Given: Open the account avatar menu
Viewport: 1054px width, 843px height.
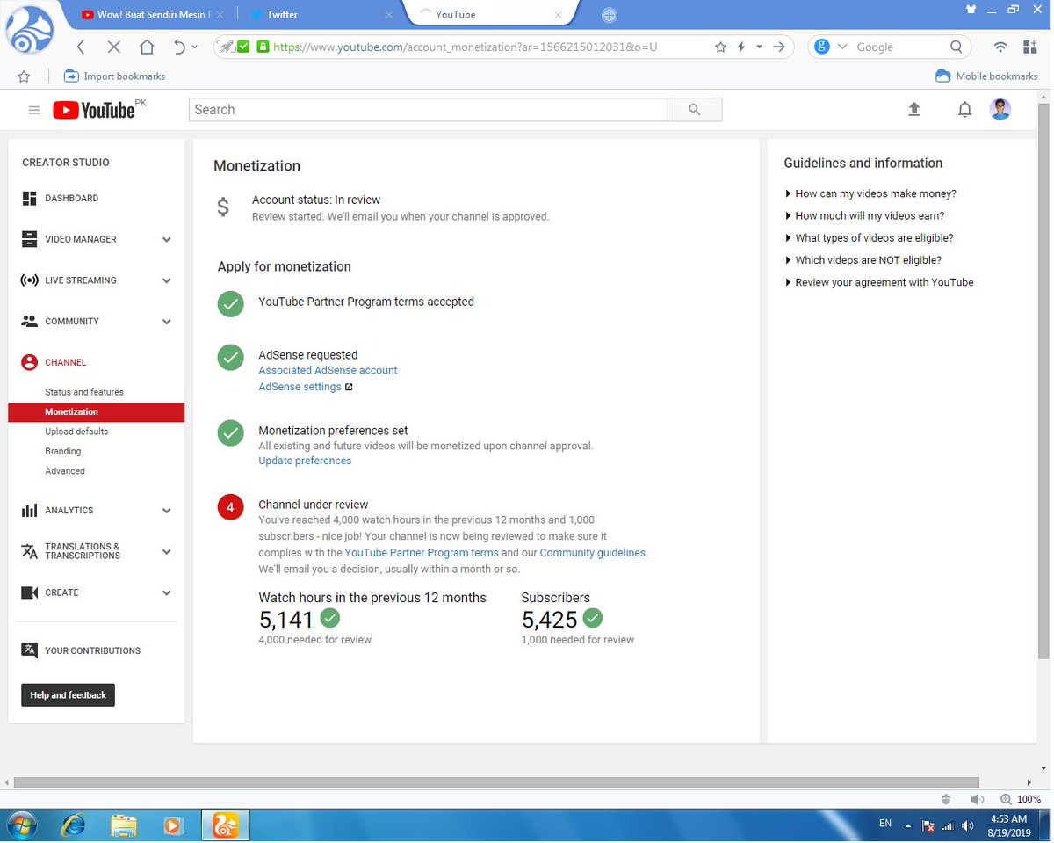Looking at the screenshot, I should point(1000,109).
